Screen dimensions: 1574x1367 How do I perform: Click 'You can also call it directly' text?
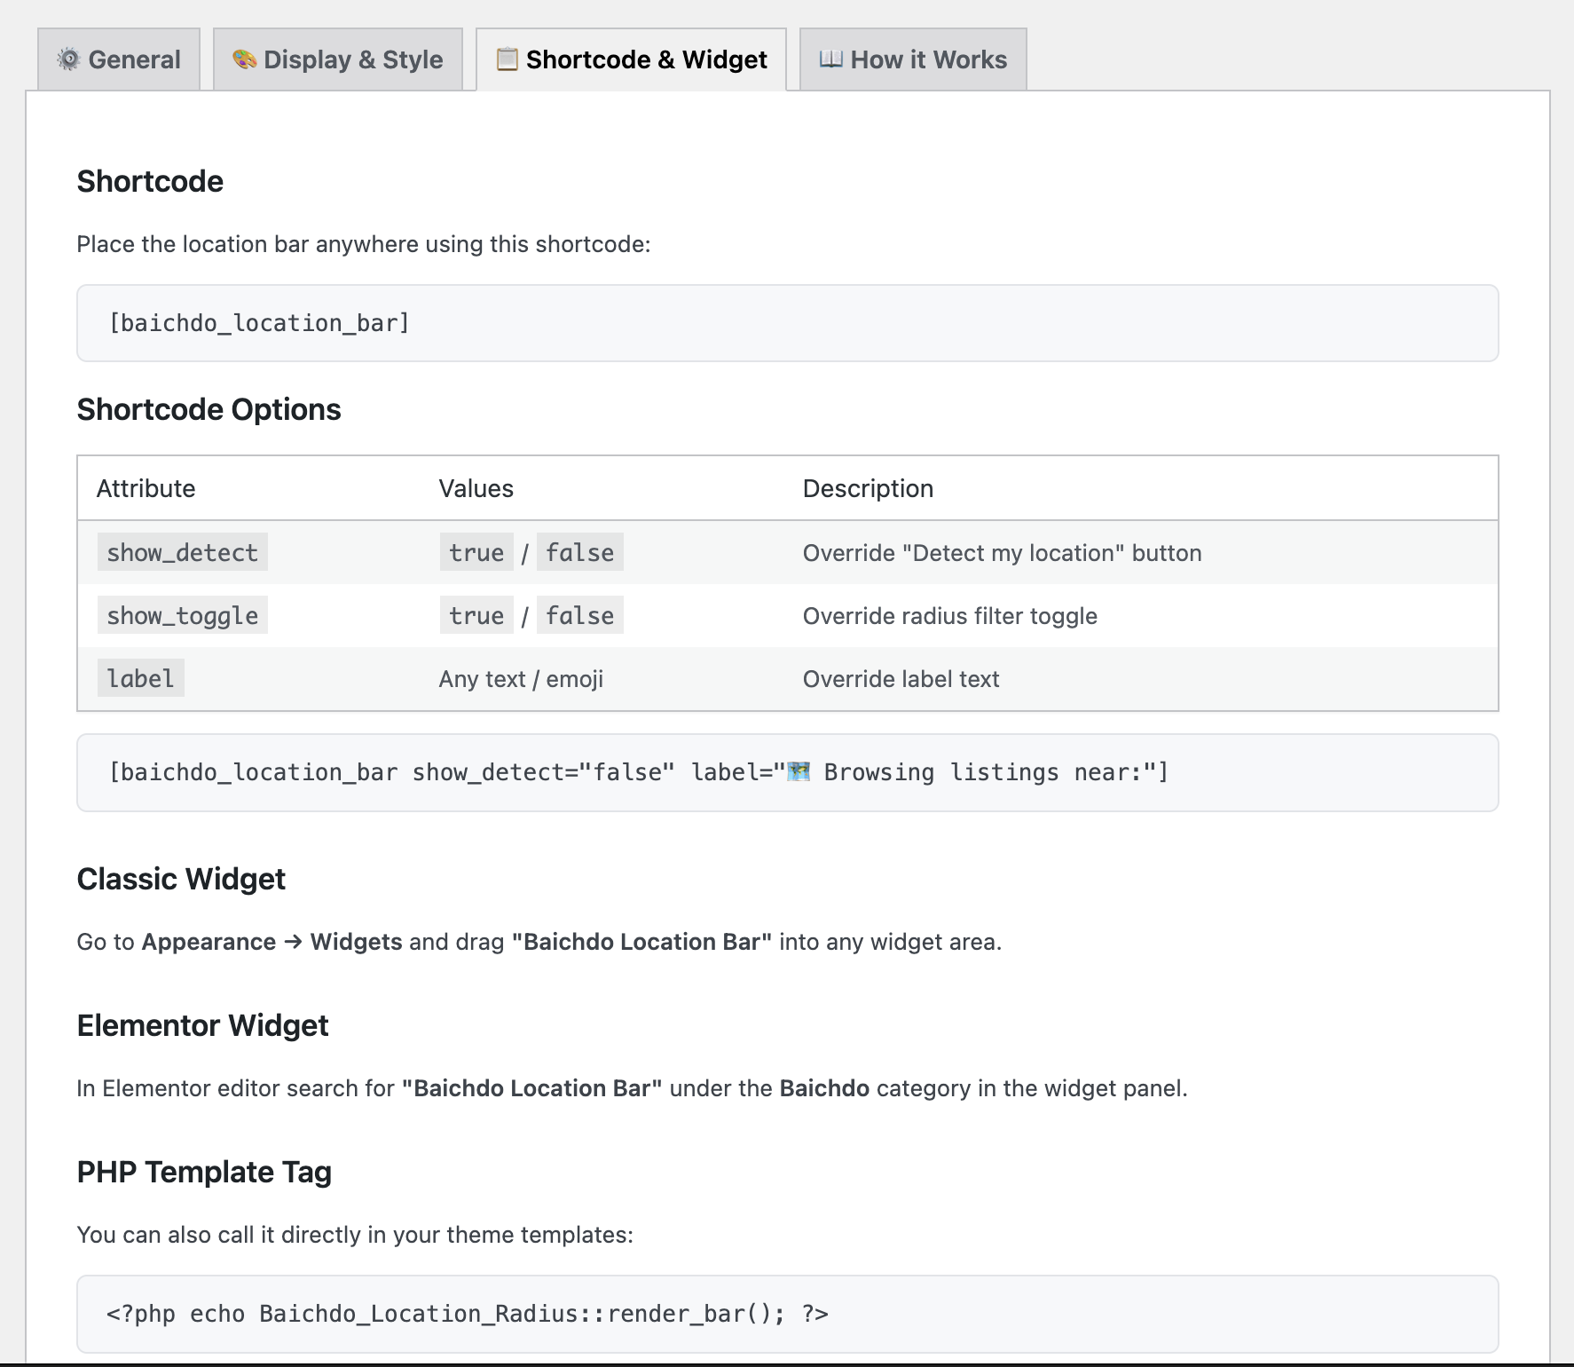tap(355, 1235)
